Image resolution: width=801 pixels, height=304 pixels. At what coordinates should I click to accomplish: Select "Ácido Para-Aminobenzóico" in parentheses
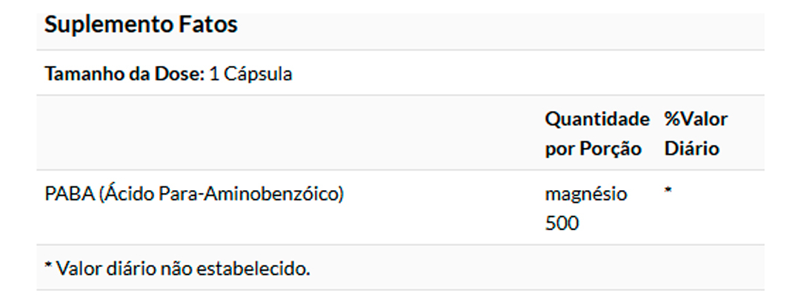pos(222,195)
